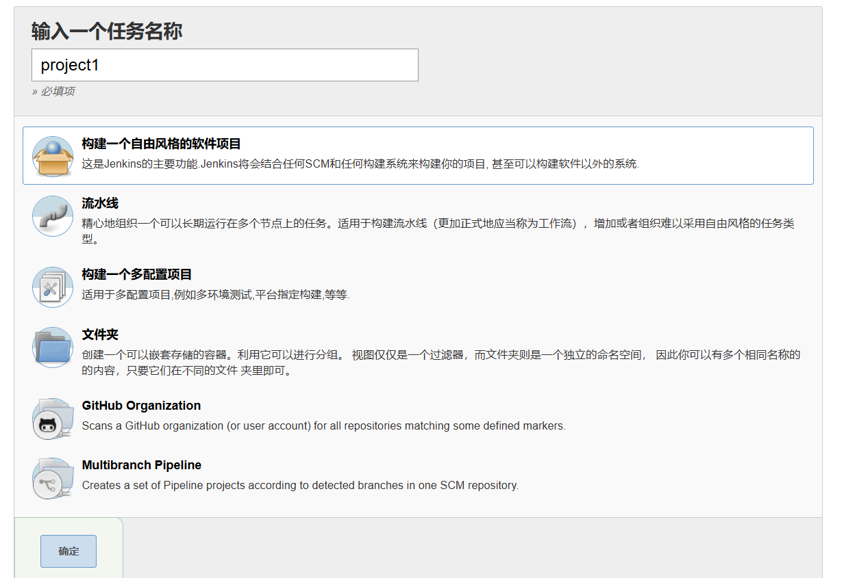Select the blue folder icon
857x578 pixels.
tap(53, 347)
